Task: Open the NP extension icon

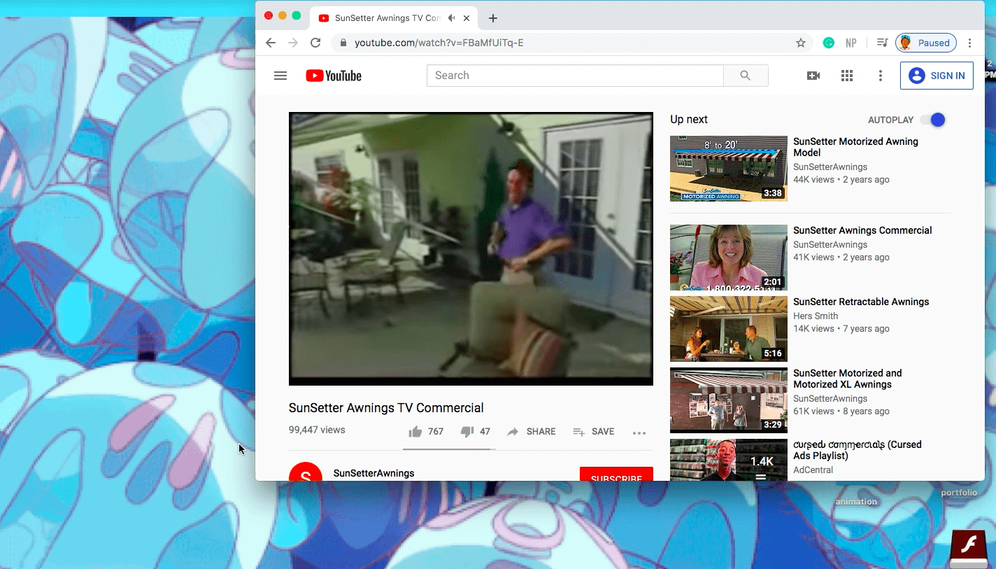Action: (851, 43)
